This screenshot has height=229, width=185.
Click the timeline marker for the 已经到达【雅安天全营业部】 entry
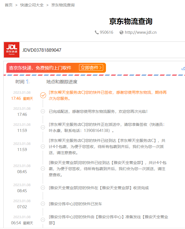43,169
